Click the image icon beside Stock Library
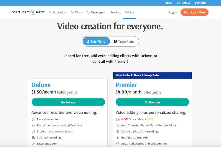221x147 pixels. (118, 120)
